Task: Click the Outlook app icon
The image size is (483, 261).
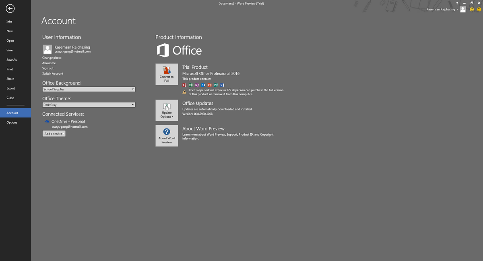Action: coord(203,85)
